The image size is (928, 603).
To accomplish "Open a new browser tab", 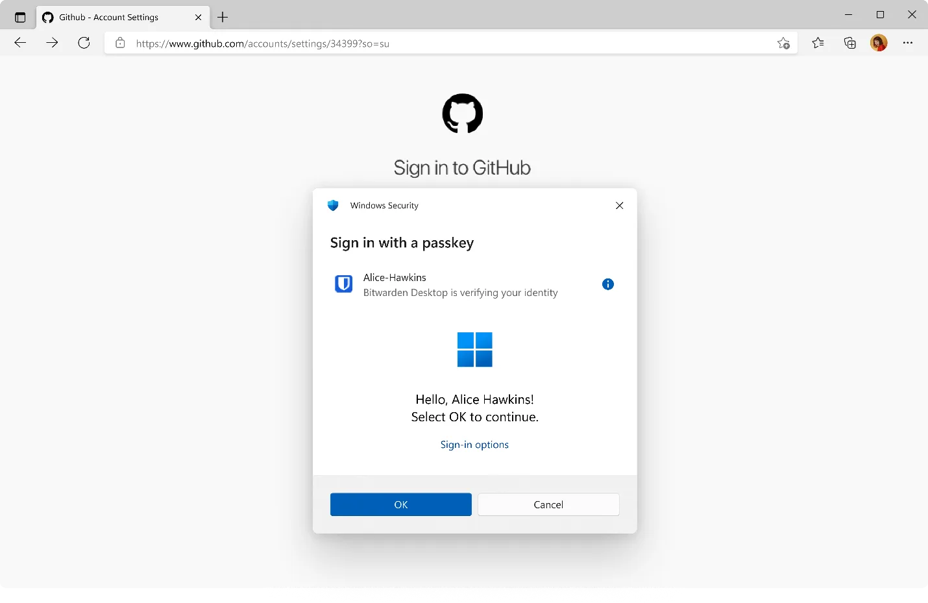I will point(223,17).
